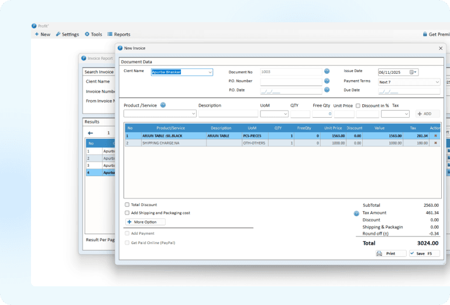This screenshot has width=450, height=305.
Task: Toggle the Add Payment checkbox
Action: pos(127,233)
